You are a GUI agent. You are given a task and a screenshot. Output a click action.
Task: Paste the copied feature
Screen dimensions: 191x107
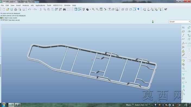pyautogui.click(x=49, y=9)
